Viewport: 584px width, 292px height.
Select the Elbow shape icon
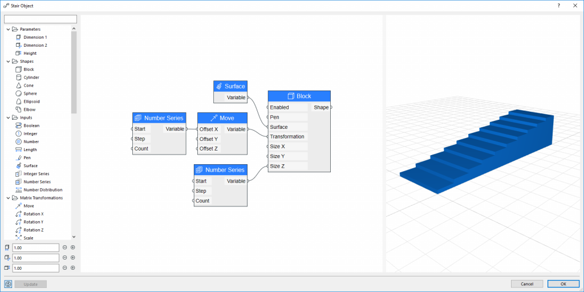point(18,109)
